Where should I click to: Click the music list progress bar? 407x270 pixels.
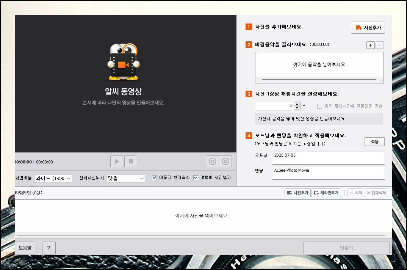[319, 80]
